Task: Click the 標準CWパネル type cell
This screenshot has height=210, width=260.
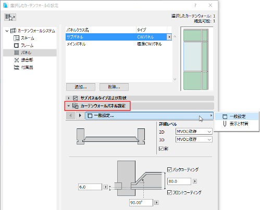Action: (150, 44)
